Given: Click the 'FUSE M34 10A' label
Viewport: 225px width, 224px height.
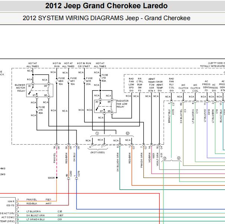Looking at the screenshot, I should pos(62,81).
